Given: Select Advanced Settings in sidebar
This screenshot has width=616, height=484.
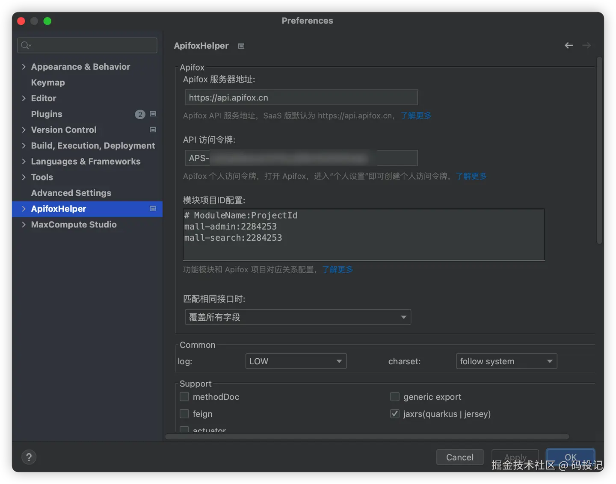Looking at the screenshot, I should pyautogui.click(x=71, y=193).
